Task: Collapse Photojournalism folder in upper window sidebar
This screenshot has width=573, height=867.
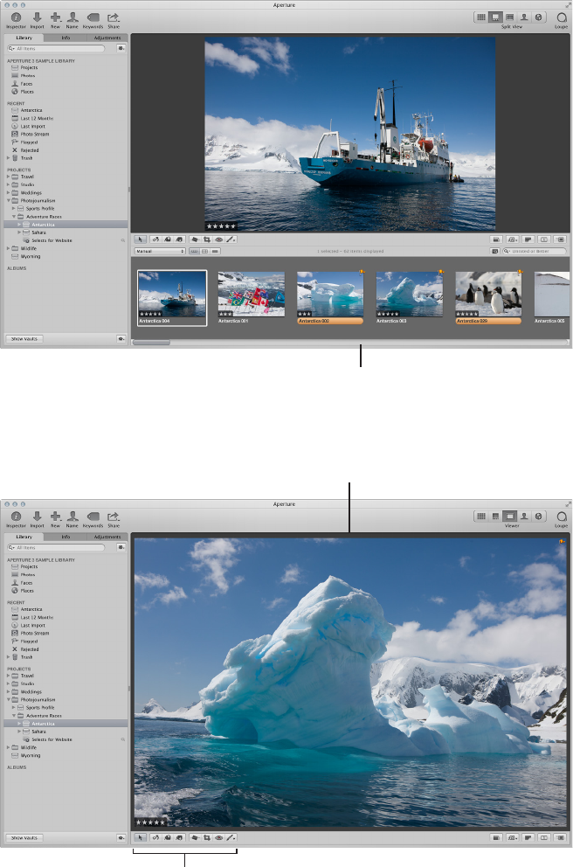Action: coord(8,201)
